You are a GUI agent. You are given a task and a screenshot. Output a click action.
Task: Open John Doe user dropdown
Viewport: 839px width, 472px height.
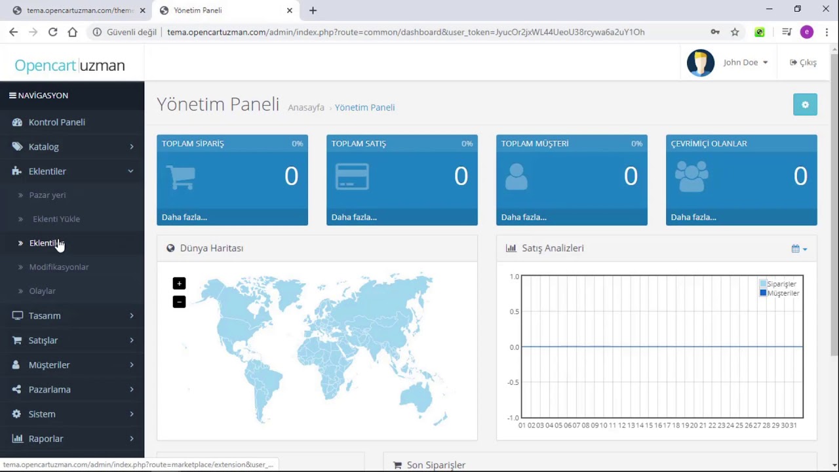point(746,62)
